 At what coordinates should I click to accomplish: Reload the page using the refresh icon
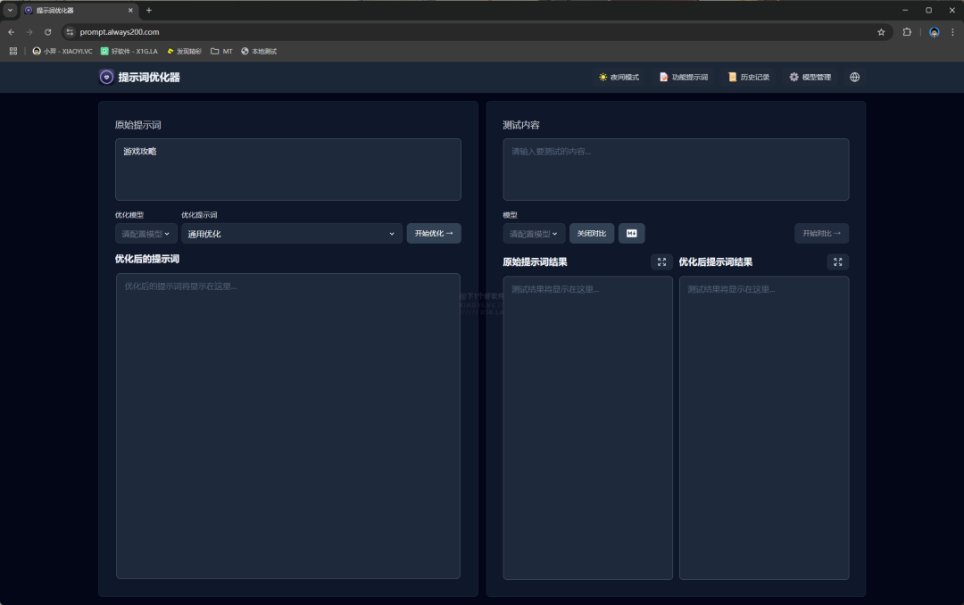point(48,32)
